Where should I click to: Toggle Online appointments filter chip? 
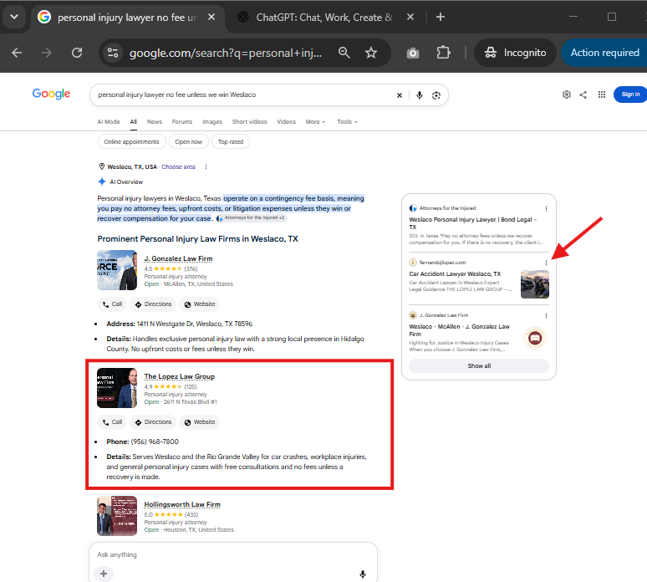131,141
